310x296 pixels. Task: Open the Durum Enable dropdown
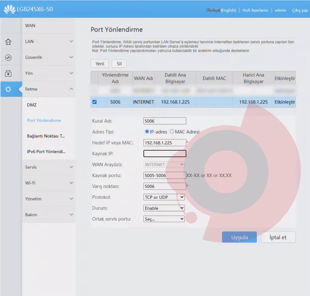tap(164, 208)
